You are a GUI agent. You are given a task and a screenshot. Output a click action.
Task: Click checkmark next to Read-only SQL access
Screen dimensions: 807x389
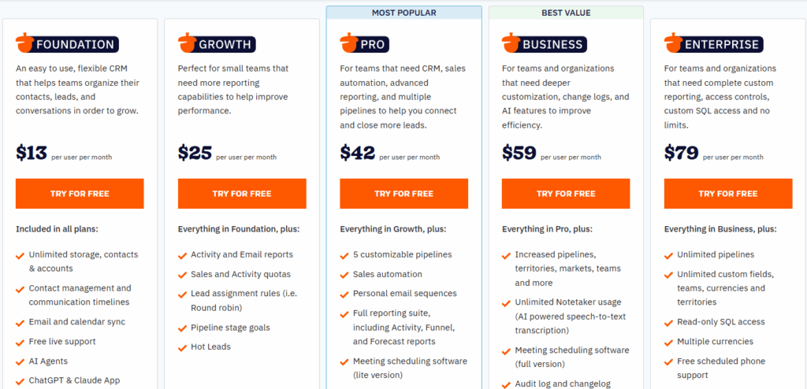[668, 323]
